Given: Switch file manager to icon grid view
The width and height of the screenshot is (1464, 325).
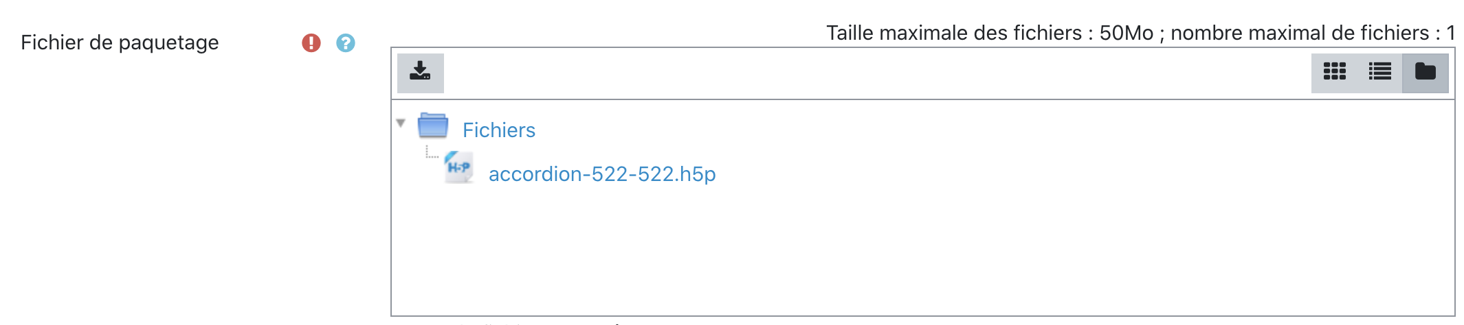Looking at the screenshot, I should (1334, 72).
